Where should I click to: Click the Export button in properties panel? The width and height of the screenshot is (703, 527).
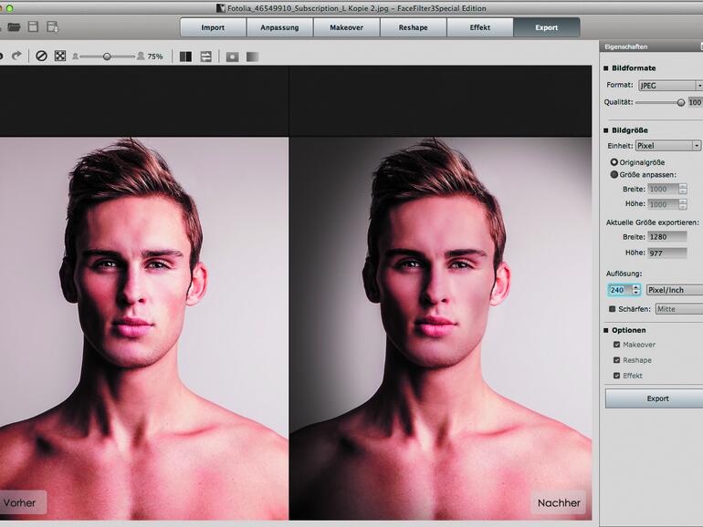(655, 398)
